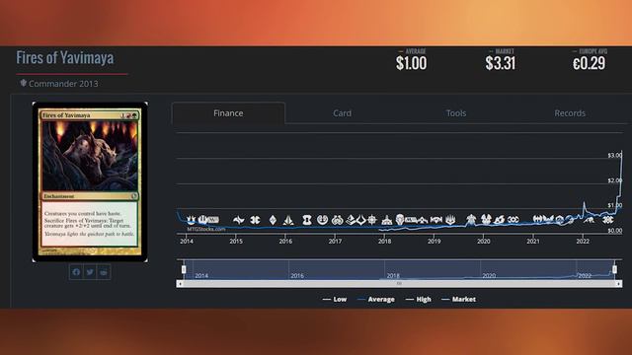This screenshot has height=355, width=632.
Task: Click the skull-mask set symbol near 2018
Action: click(399, 219)
